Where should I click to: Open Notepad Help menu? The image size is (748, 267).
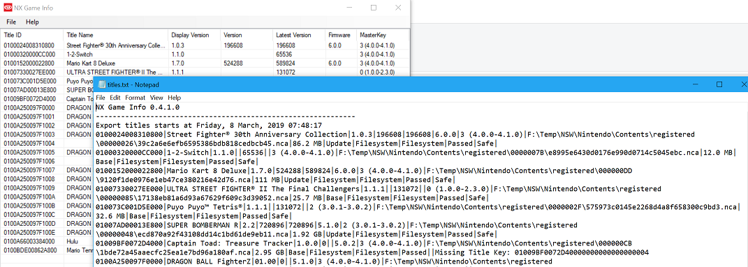tap(175, 98)
